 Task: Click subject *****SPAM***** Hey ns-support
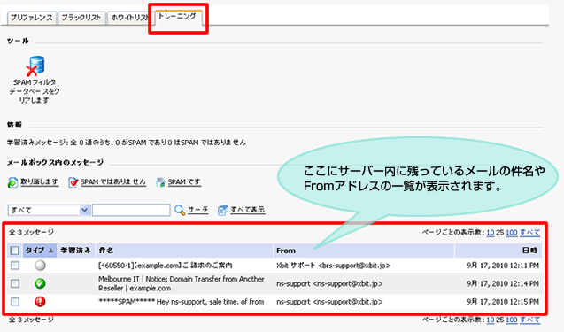[182, 301]
